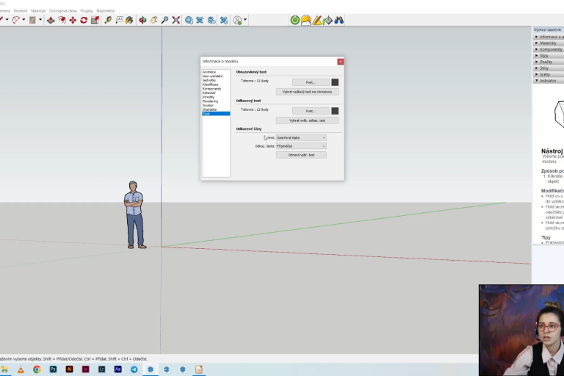Open the Dialogová okna menu
The width and height of the screenshot is (564, 376).
tap(63, 11)
